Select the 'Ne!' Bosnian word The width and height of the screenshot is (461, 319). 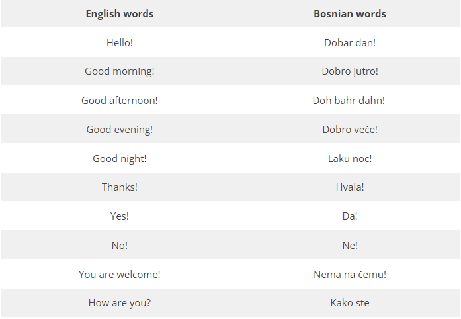pyautogui.click(x=350, y=246)
